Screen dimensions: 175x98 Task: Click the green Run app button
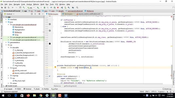(38, 8)
